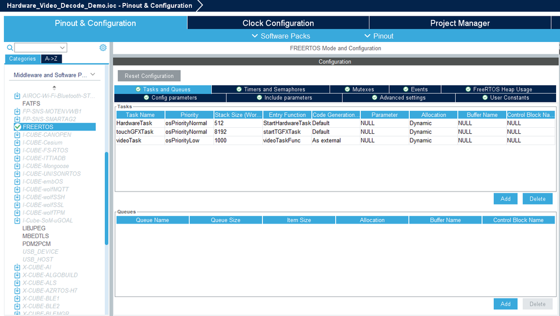This screenshot has height=316, width=560.
Task: Select the videoTask row
Action: (335, 140)
